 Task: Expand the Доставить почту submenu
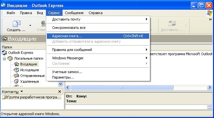pos(98,19)
